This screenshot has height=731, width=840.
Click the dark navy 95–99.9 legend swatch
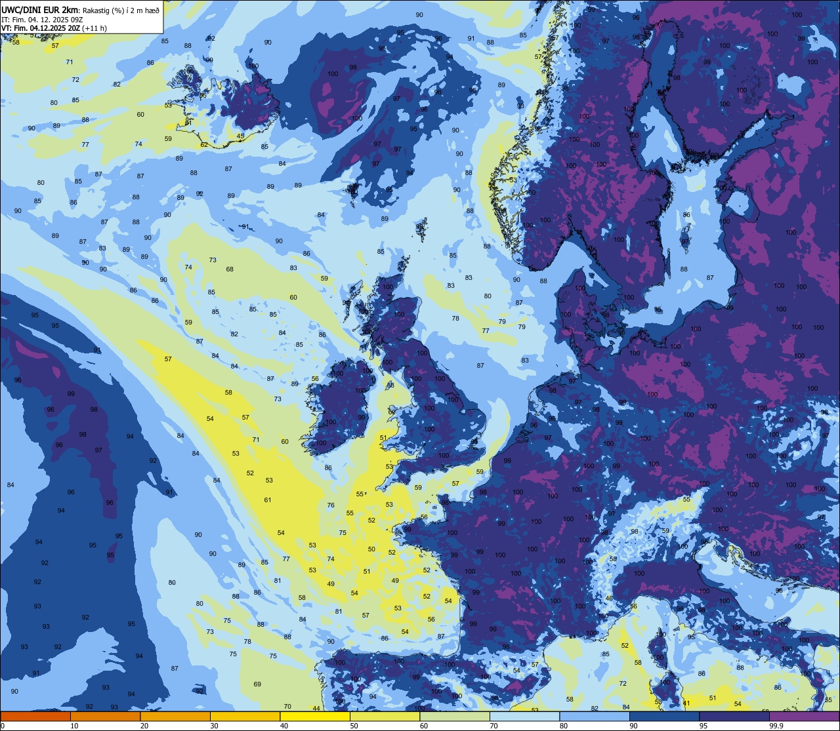(734, 716)
